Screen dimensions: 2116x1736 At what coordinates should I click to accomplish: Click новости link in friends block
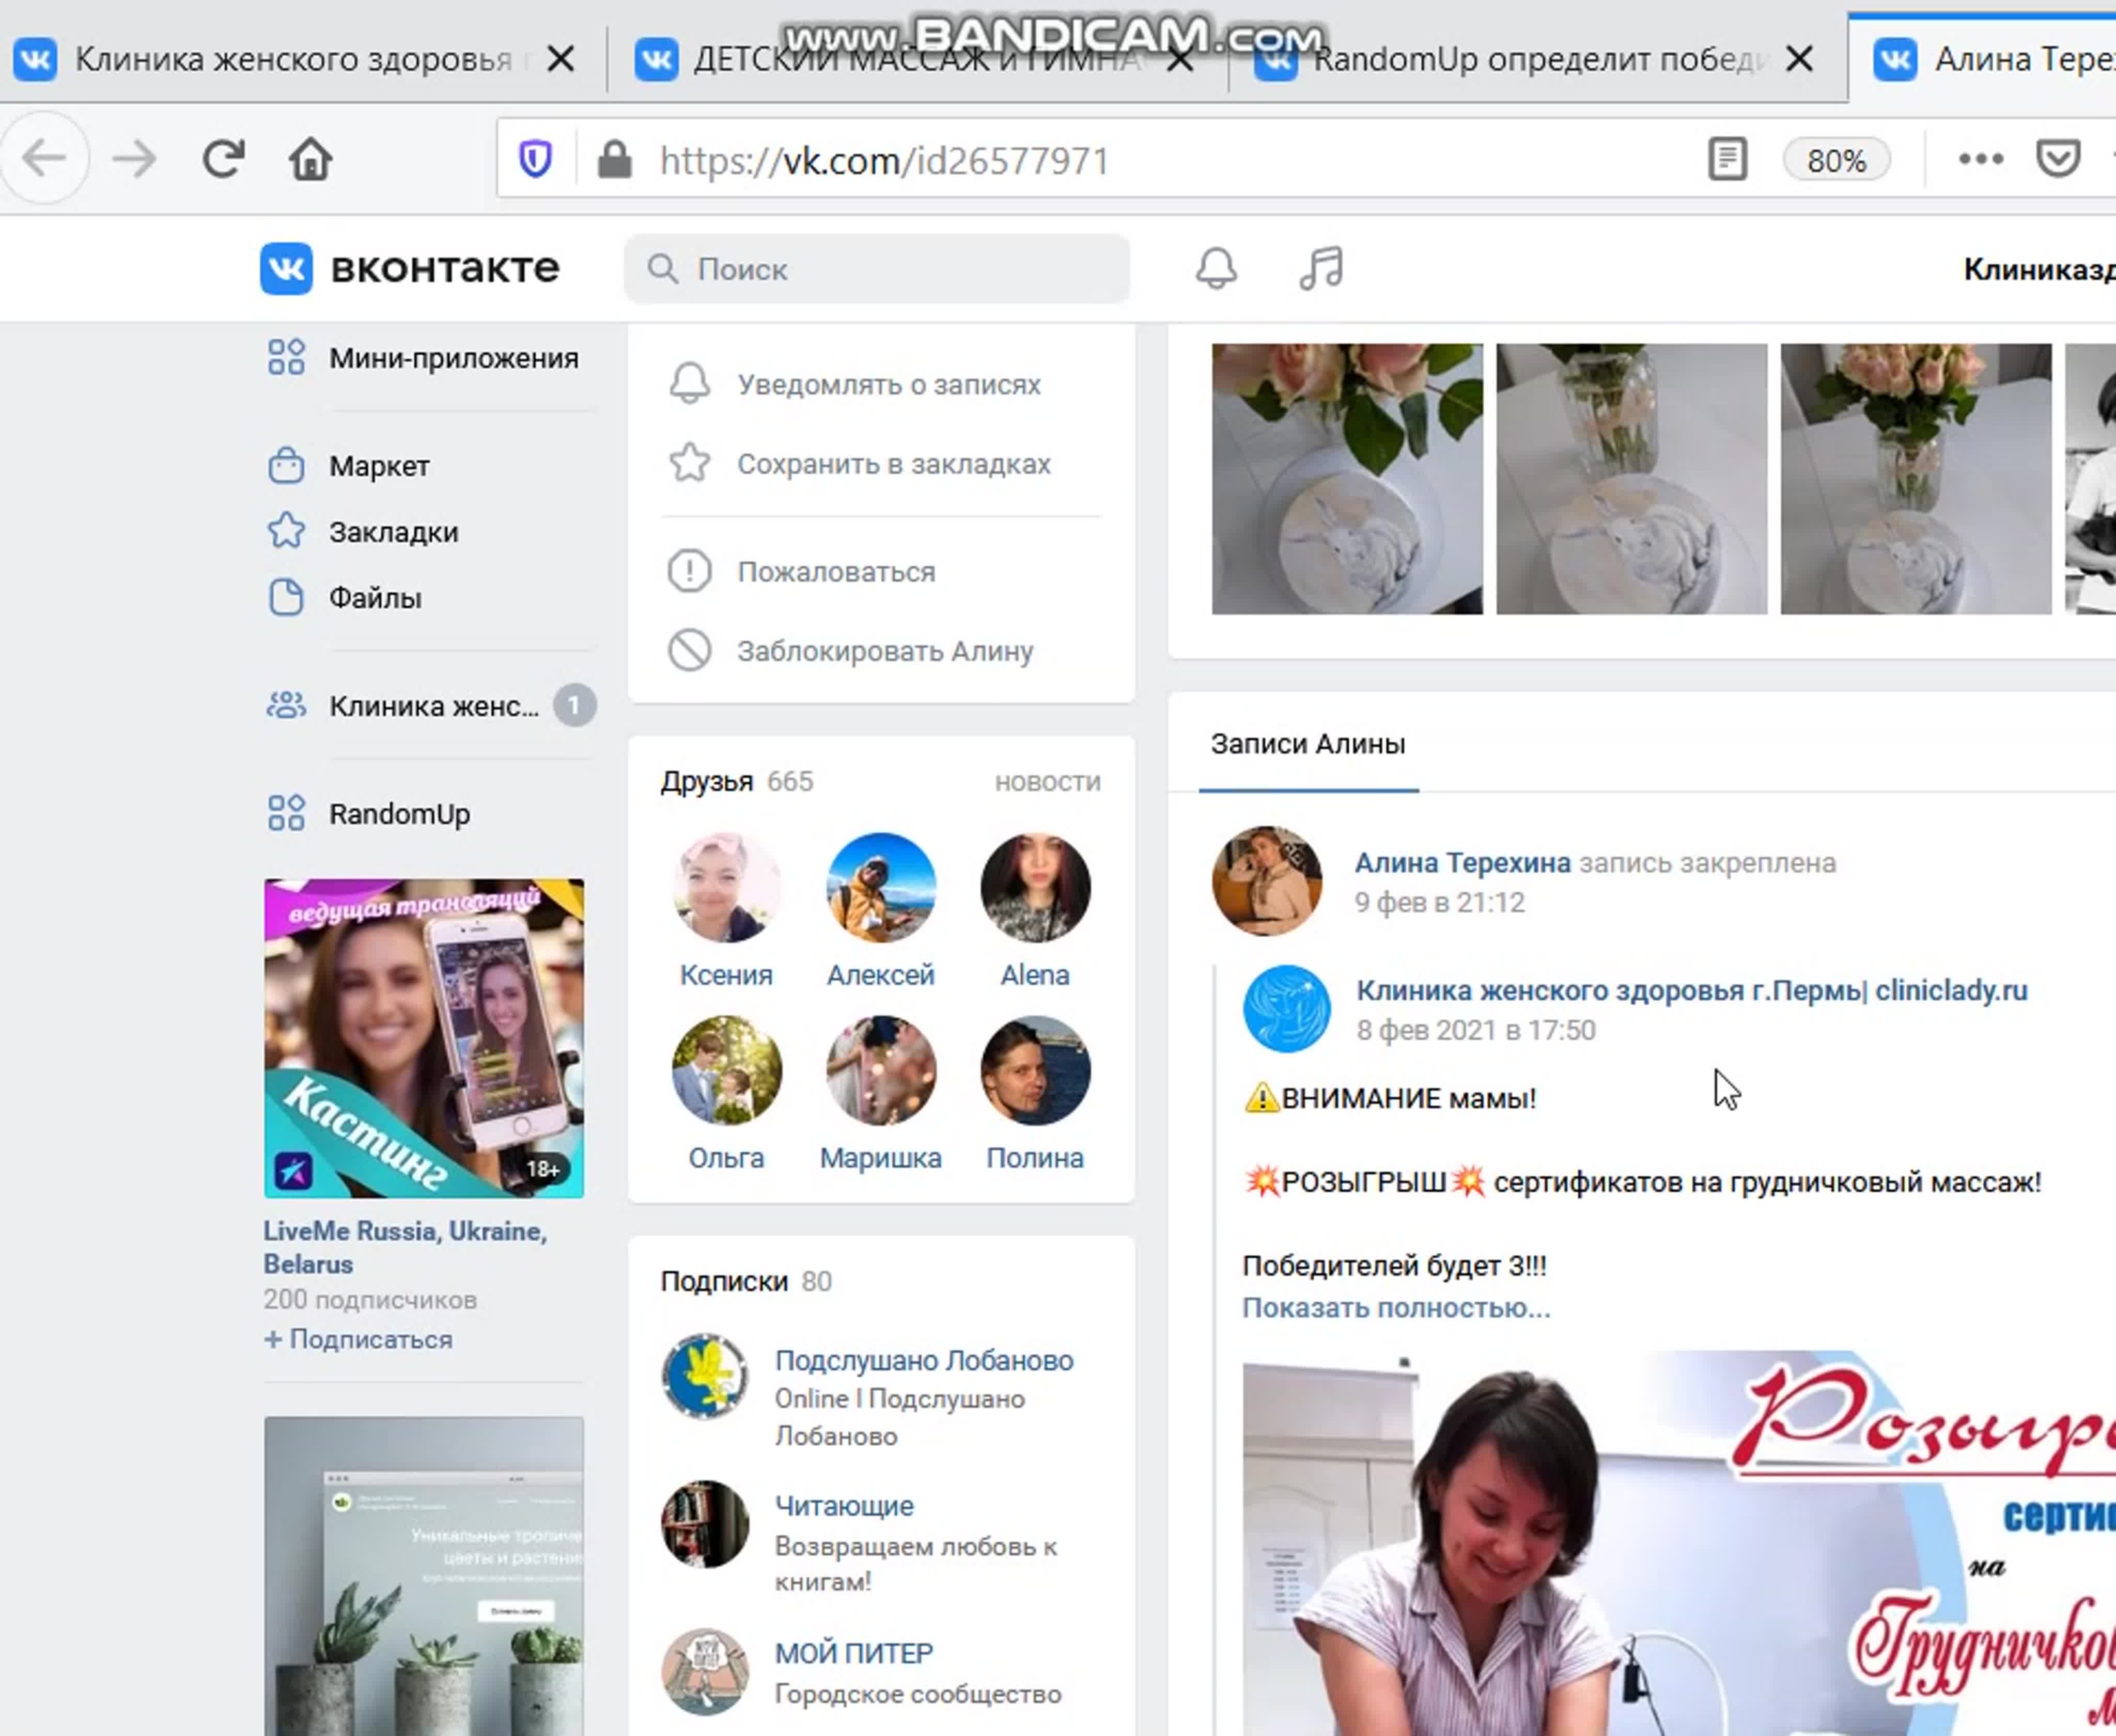(x=1048, y=782)
